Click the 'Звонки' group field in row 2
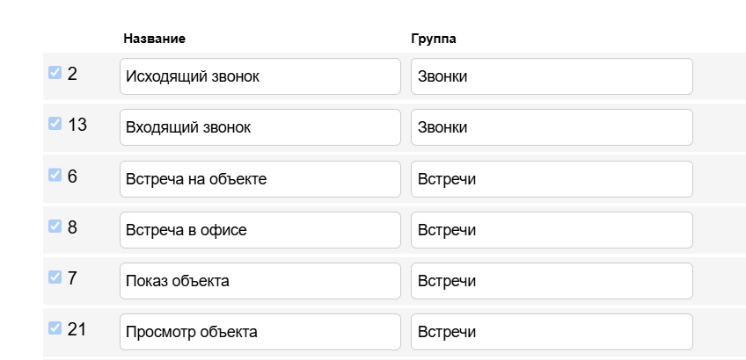This screenshot has height=360, width=746. point(551,76)
